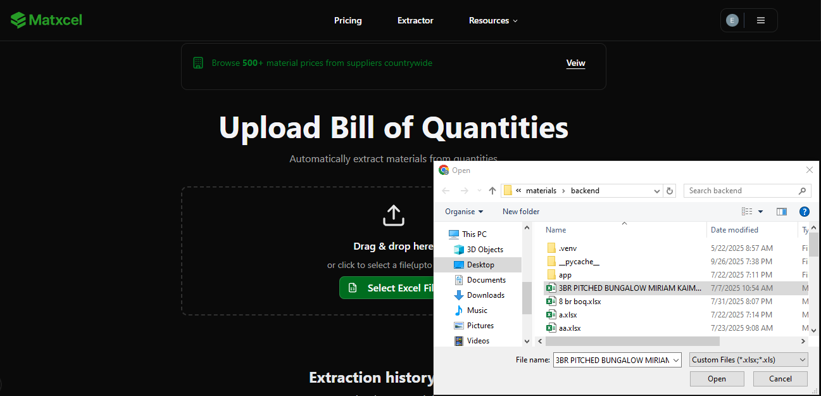This screenshot has height=396, width=821.
Task: Click the Help question mark in the Open dialog
Action: coord(804,211)
